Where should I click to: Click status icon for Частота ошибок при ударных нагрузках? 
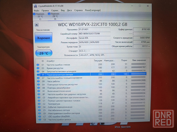point(39,94)
